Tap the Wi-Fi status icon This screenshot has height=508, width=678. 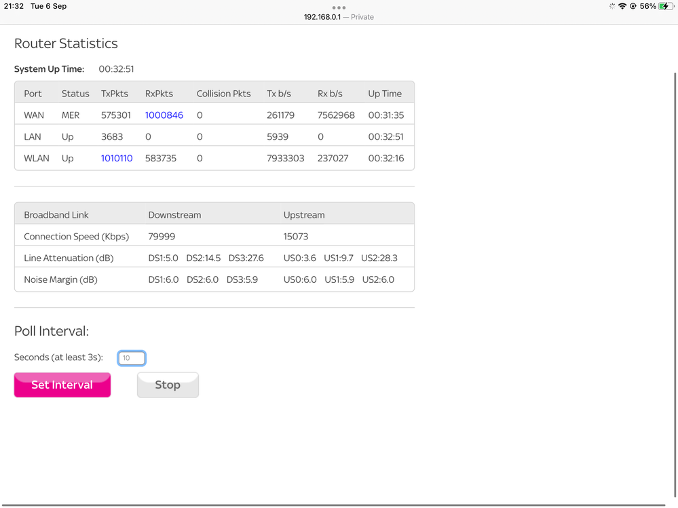coord(622,6)
